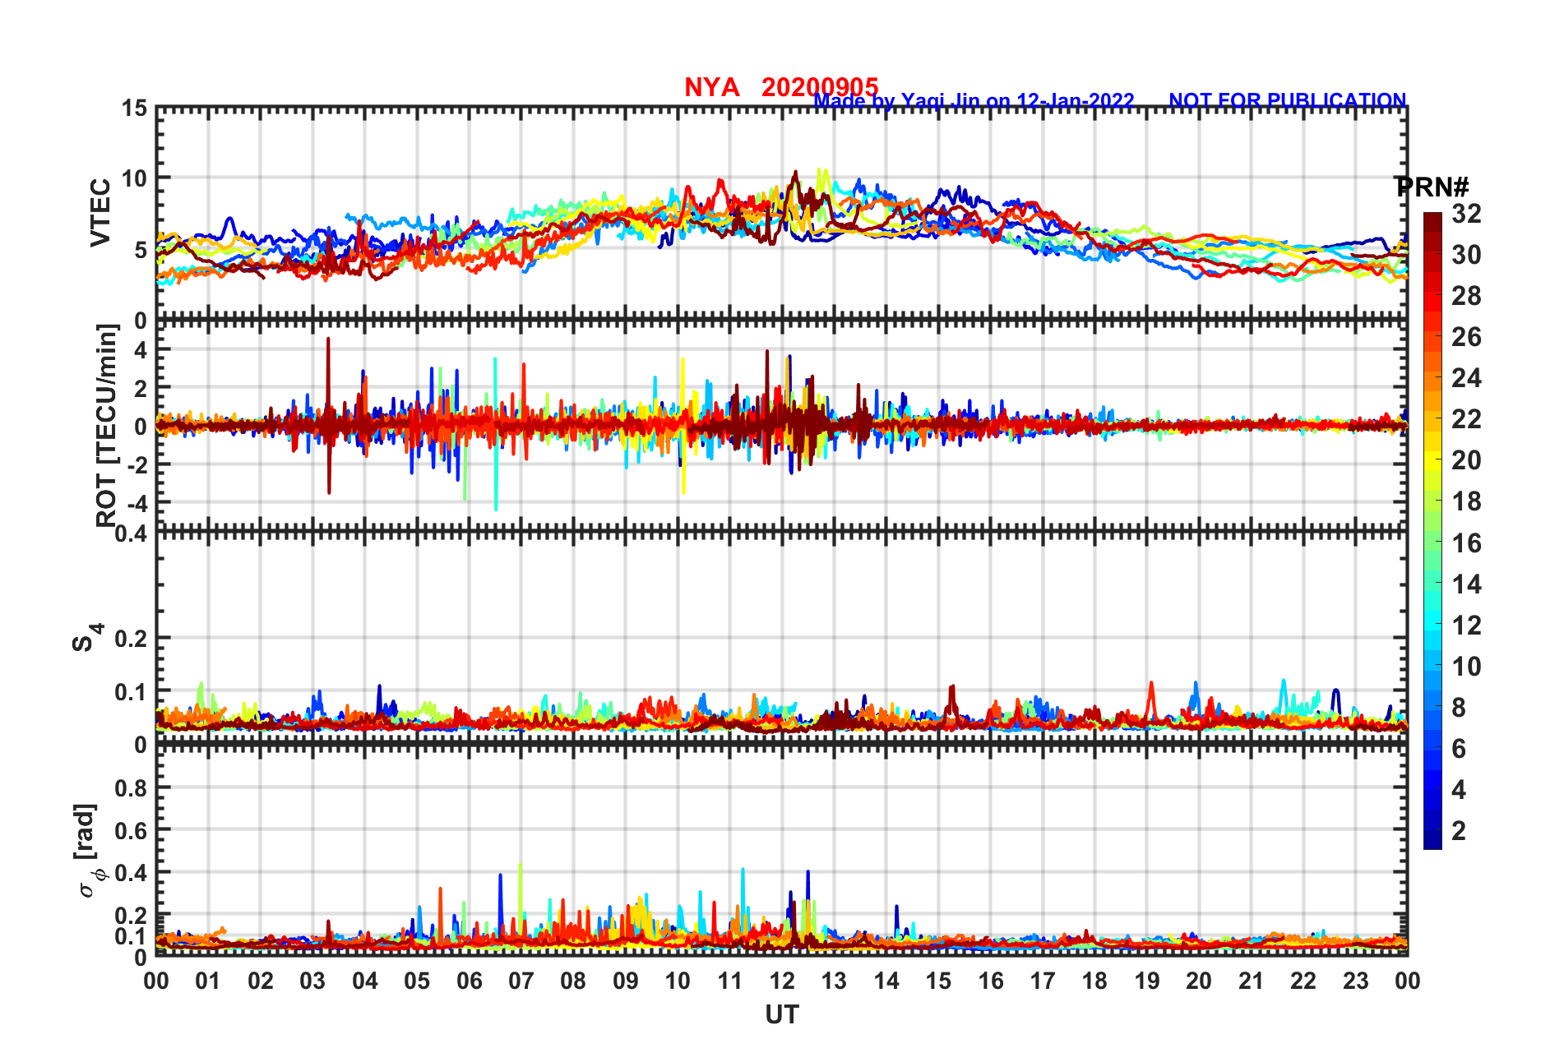Click the colorbar tick label "32"
Viewport: 1564px width, 1062px height.
[x=1466, y=214]
